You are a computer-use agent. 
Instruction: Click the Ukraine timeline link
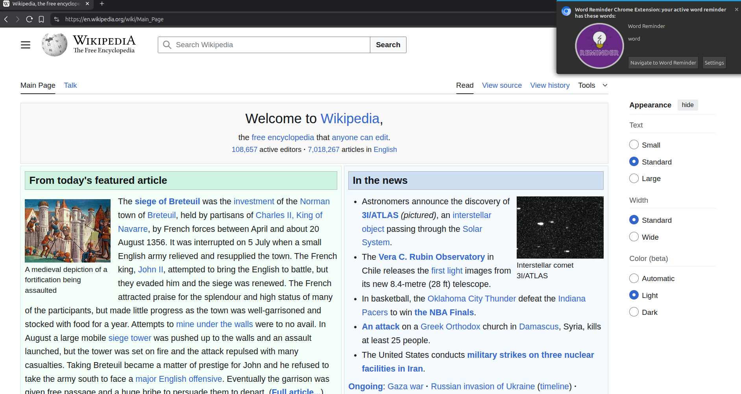(554, 387)
